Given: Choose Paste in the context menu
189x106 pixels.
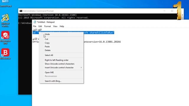Looking at the screenshot, I should (x=61, y=47).
